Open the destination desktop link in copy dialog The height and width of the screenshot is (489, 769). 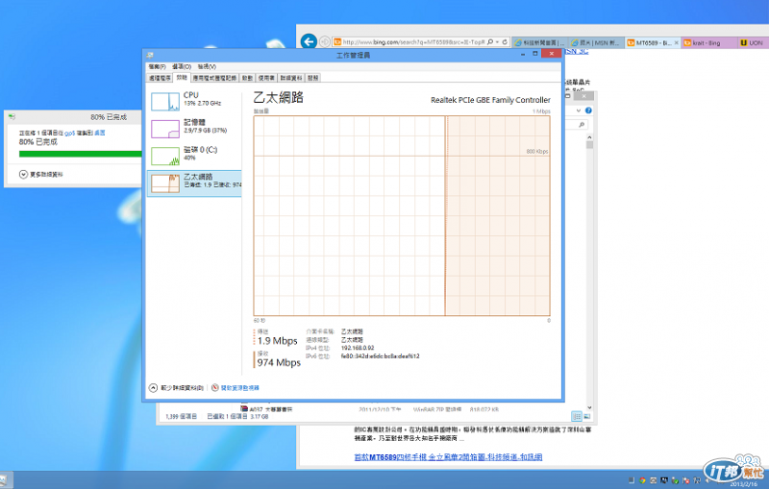pos(100,133)
